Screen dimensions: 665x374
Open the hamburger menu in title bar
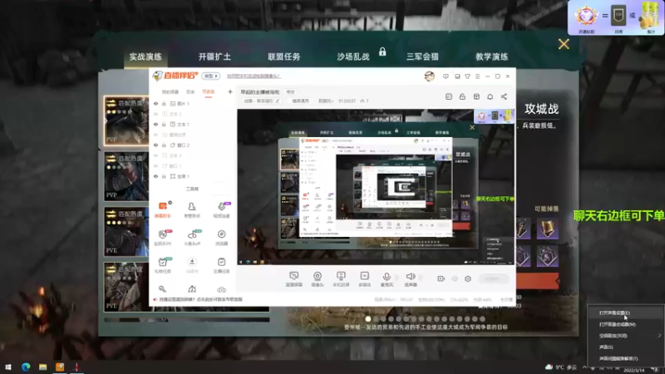[x=477, y=76]
